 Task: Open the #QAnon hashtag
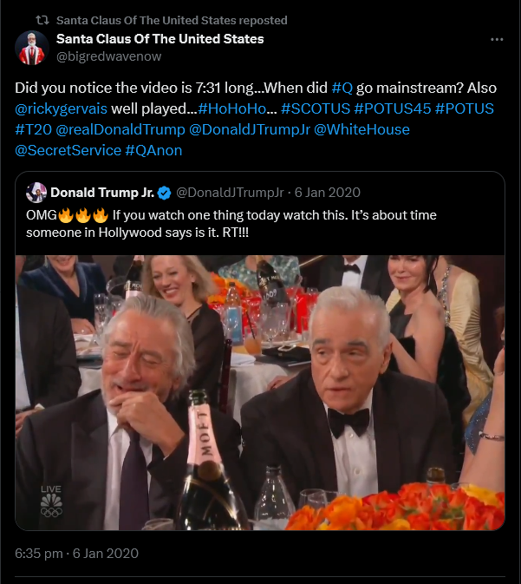click(153, 150)
